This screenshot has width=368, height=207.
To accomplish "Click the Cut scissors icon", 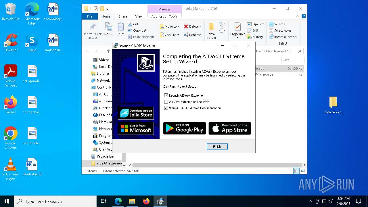I will pyautogui.click(x=130, y=24).
